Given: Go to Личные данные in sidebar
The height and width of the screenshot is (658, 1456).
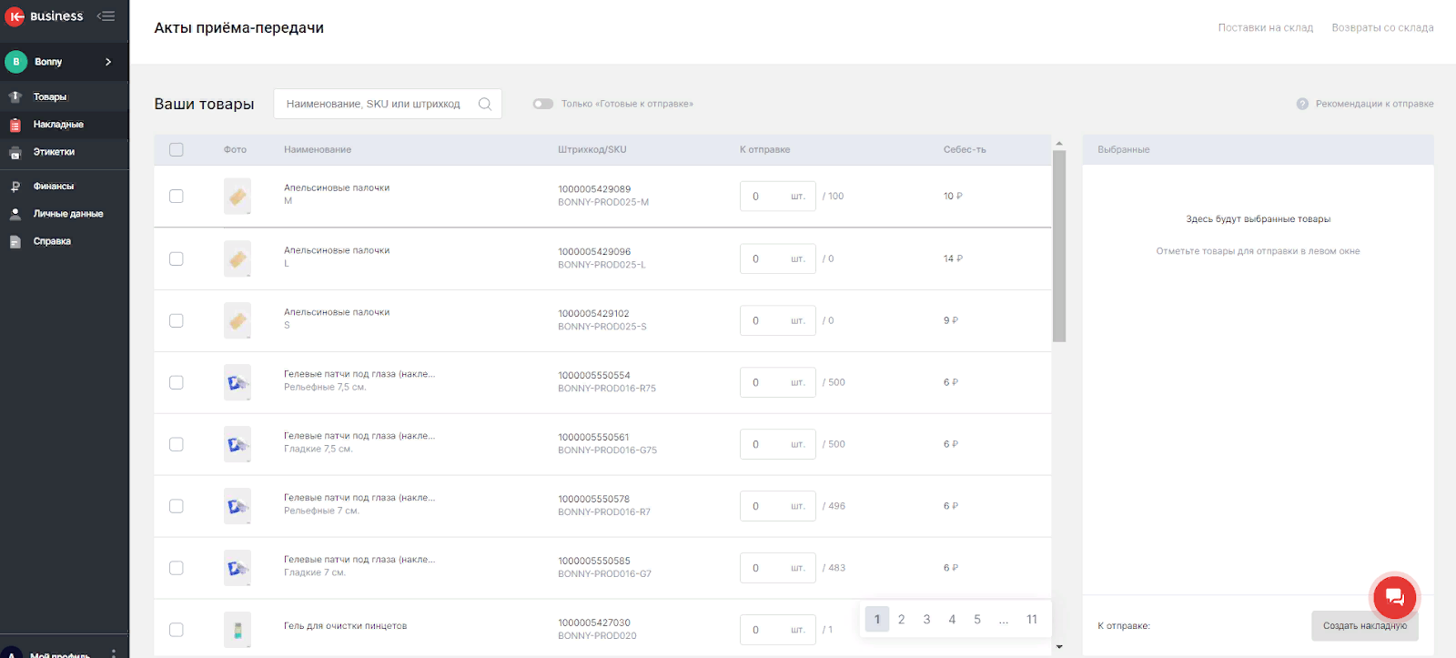Looking at the screenshot, I should click(68, 214).
